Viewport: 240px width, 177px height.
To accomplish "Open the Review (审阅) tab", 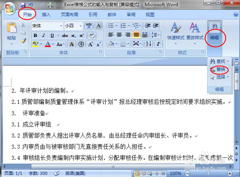I will coord(131,15).
